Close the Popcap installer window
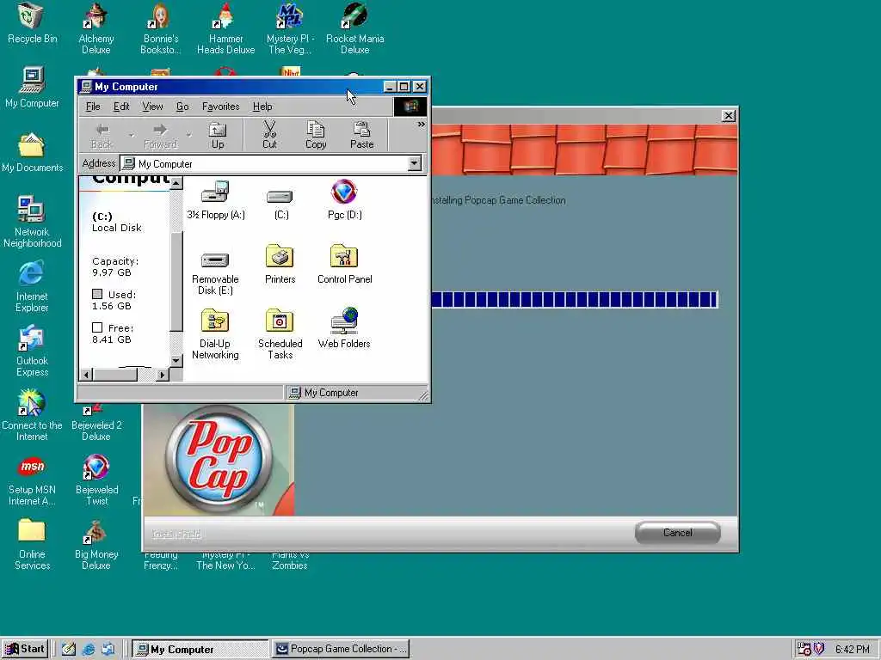The width and height of the screenshot is (881, 660). pos(728,116)
